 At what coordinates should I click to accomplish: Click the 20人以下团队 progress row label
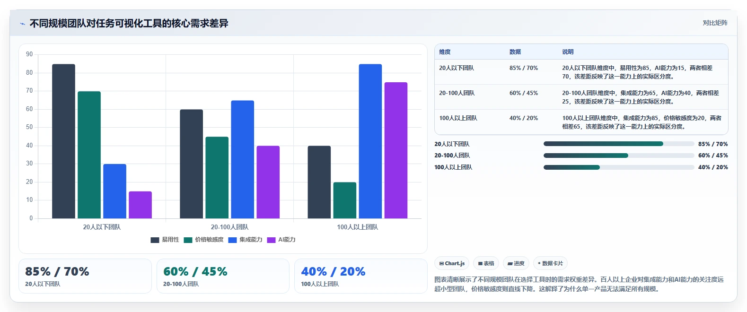[452, 144]
